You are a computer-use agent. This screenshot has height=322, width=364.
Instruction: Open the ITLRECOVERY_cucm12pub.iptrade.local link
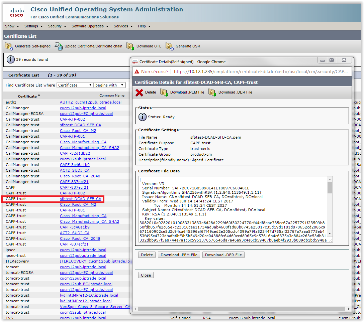95,261
